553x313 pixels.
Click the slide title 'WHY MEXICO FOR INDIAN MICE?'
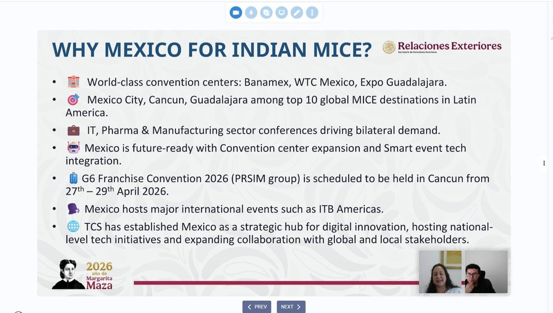point(212,50)
